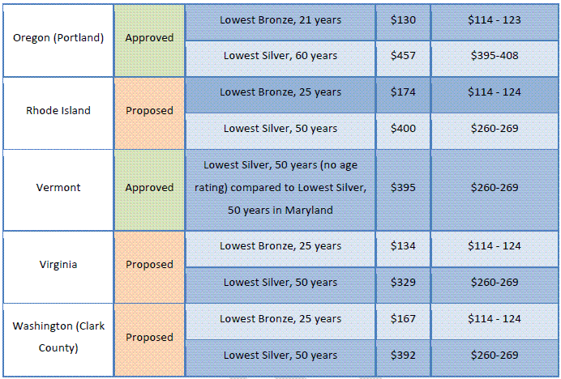561x379 pixels.
Task: Click the $457 premium cell
Action: click(x=403, y=59)
